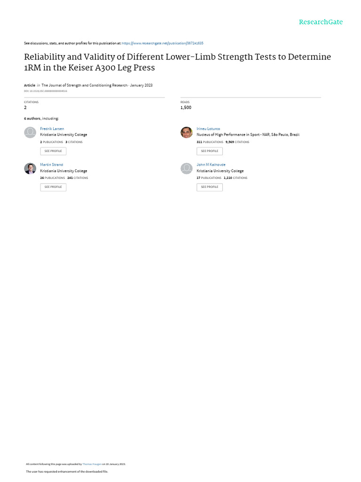Open Irineu Loturco's author name link

point(208,129)
